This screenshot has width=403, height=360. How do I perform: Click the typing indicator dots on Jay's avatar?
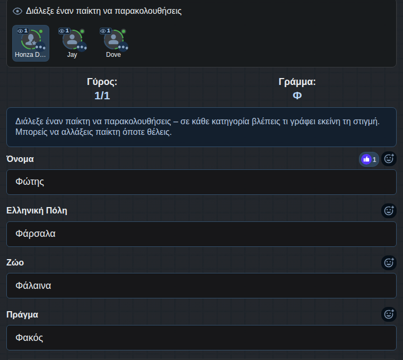point(82,47)
